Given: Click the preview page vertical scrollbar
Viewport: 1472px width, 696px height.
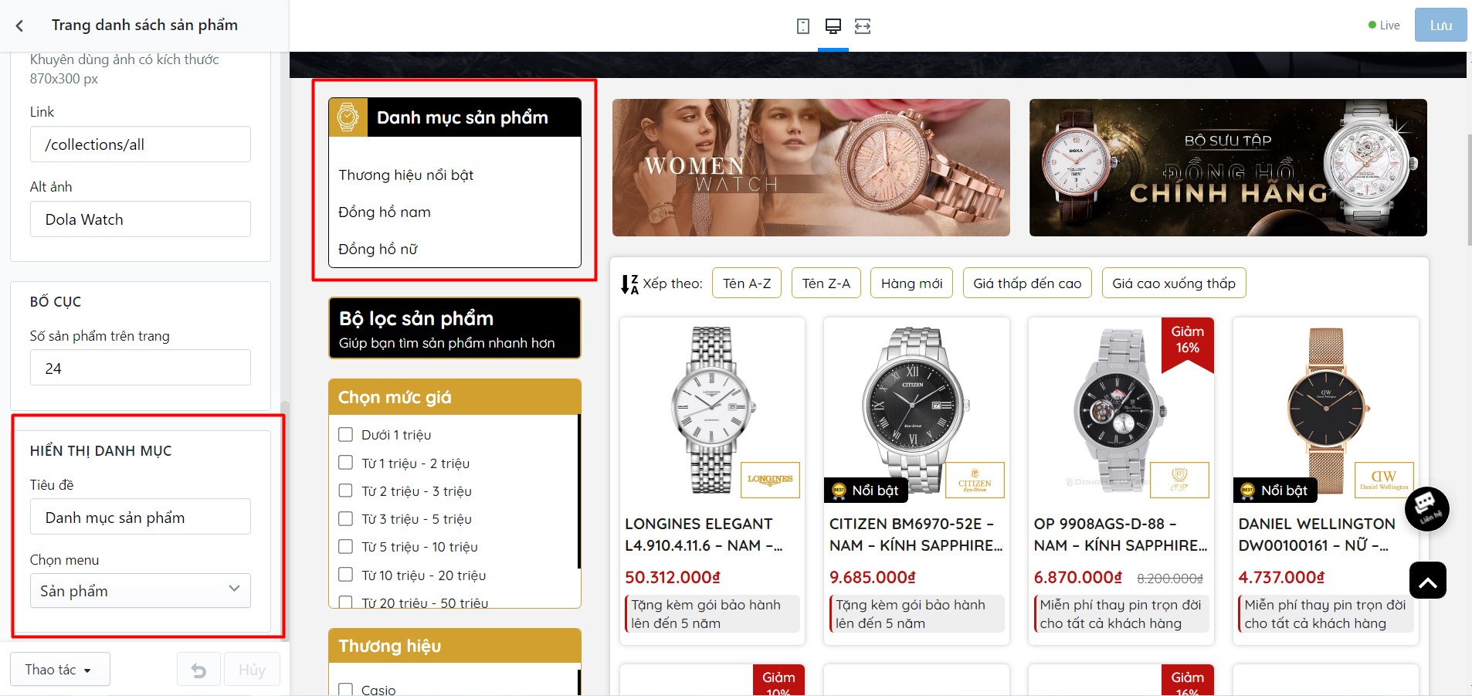Looking at the screenshot, I should click(1469, 189).
